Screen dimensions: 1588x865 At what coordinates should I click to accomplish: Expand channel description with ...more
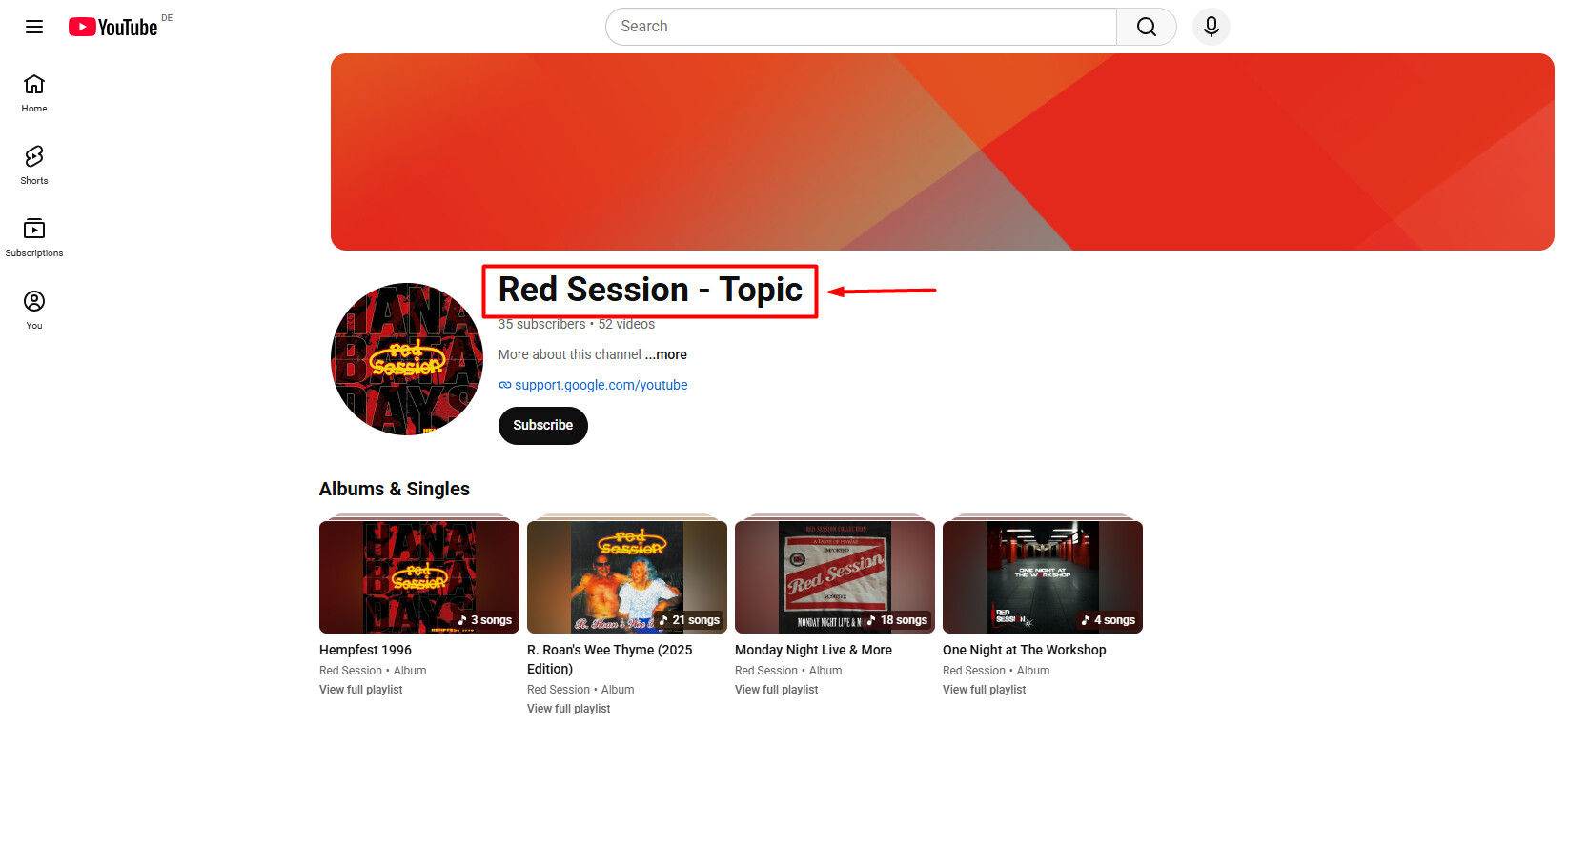(x=666, y=354)
